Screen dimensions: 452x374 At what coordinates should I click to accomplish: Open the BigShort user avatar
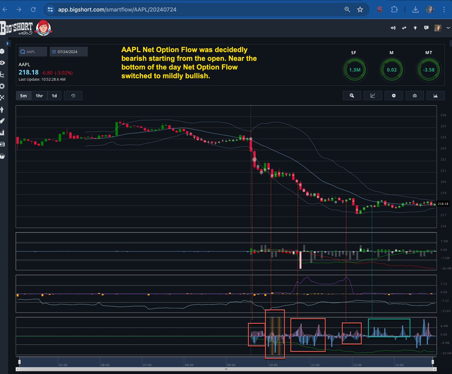click(x=438, y=28)
